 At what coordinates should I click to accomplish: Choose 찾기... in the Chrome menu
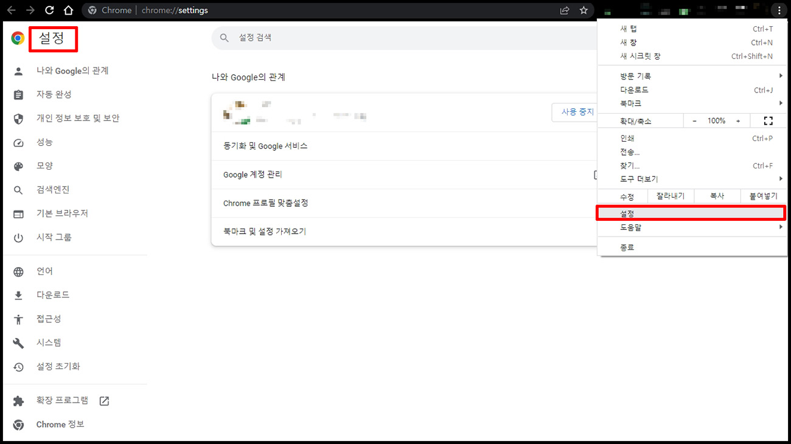[x=692, y=165]
